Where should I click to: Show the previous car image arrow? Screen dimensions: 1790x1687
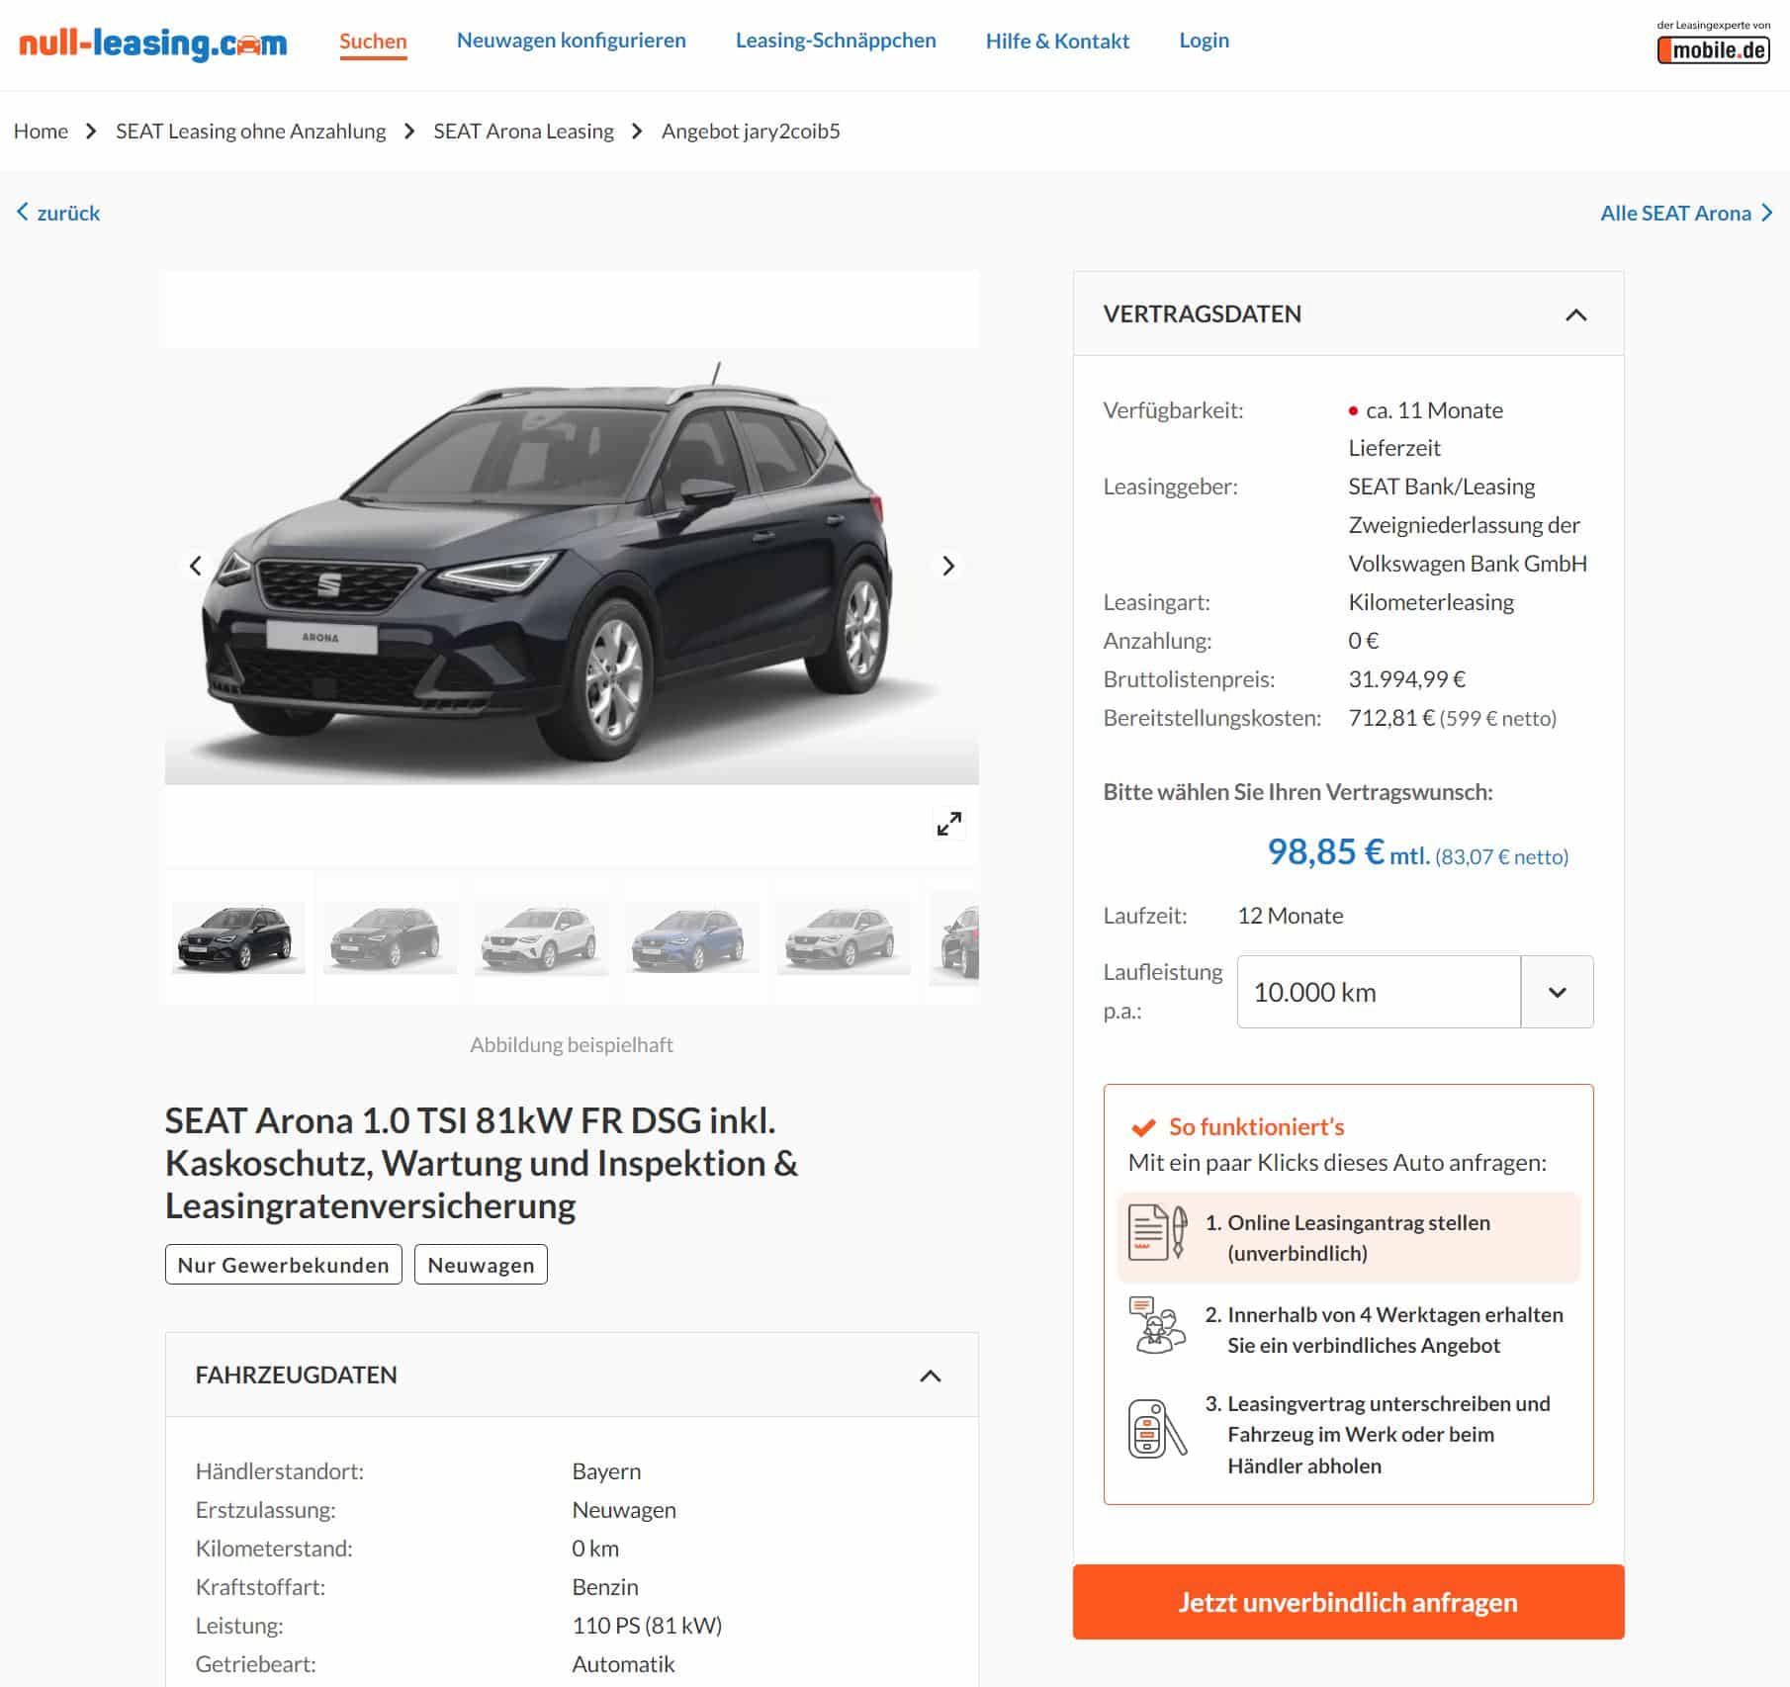[196, 566]
